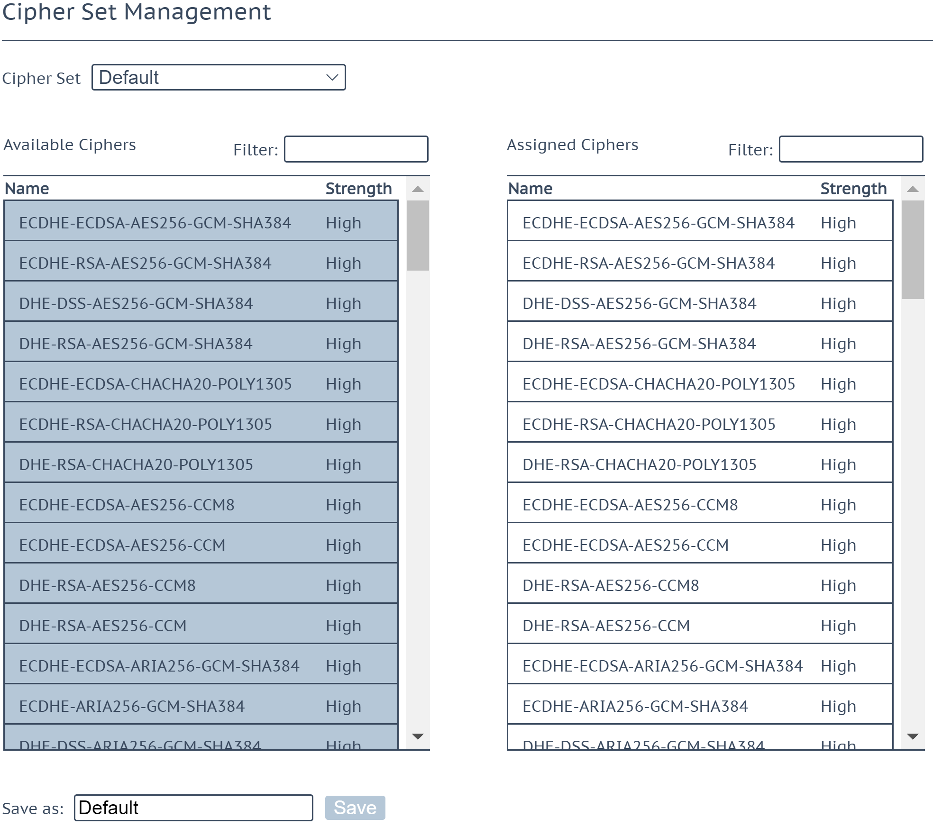Select DHE-RSA-CHACHA20-POLY1305 in Available Ciphers
The image size is (933, 827).
coord(201,463)
